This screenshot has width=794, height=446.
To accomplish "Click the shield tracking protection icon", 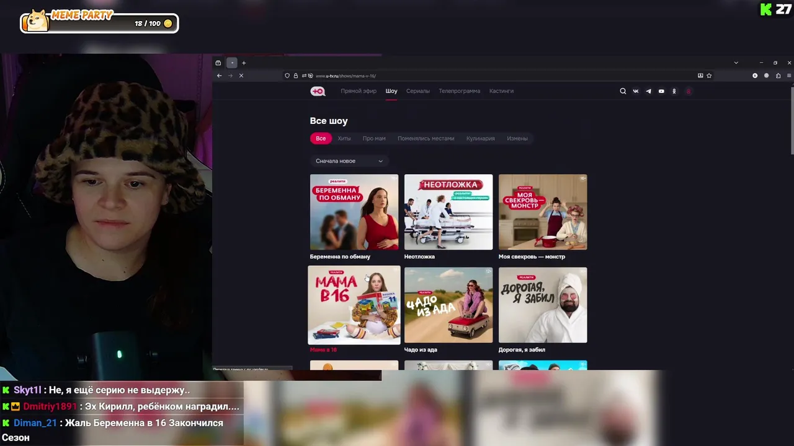I will coord(287,76).
